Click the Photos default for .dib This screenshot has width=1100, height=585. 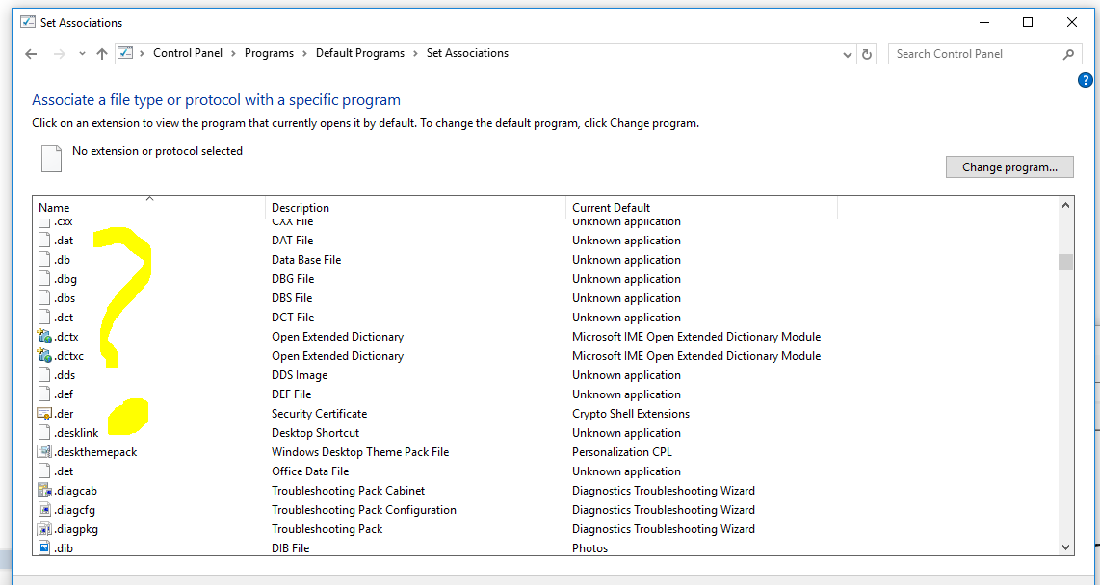click(x=590, y=547)
